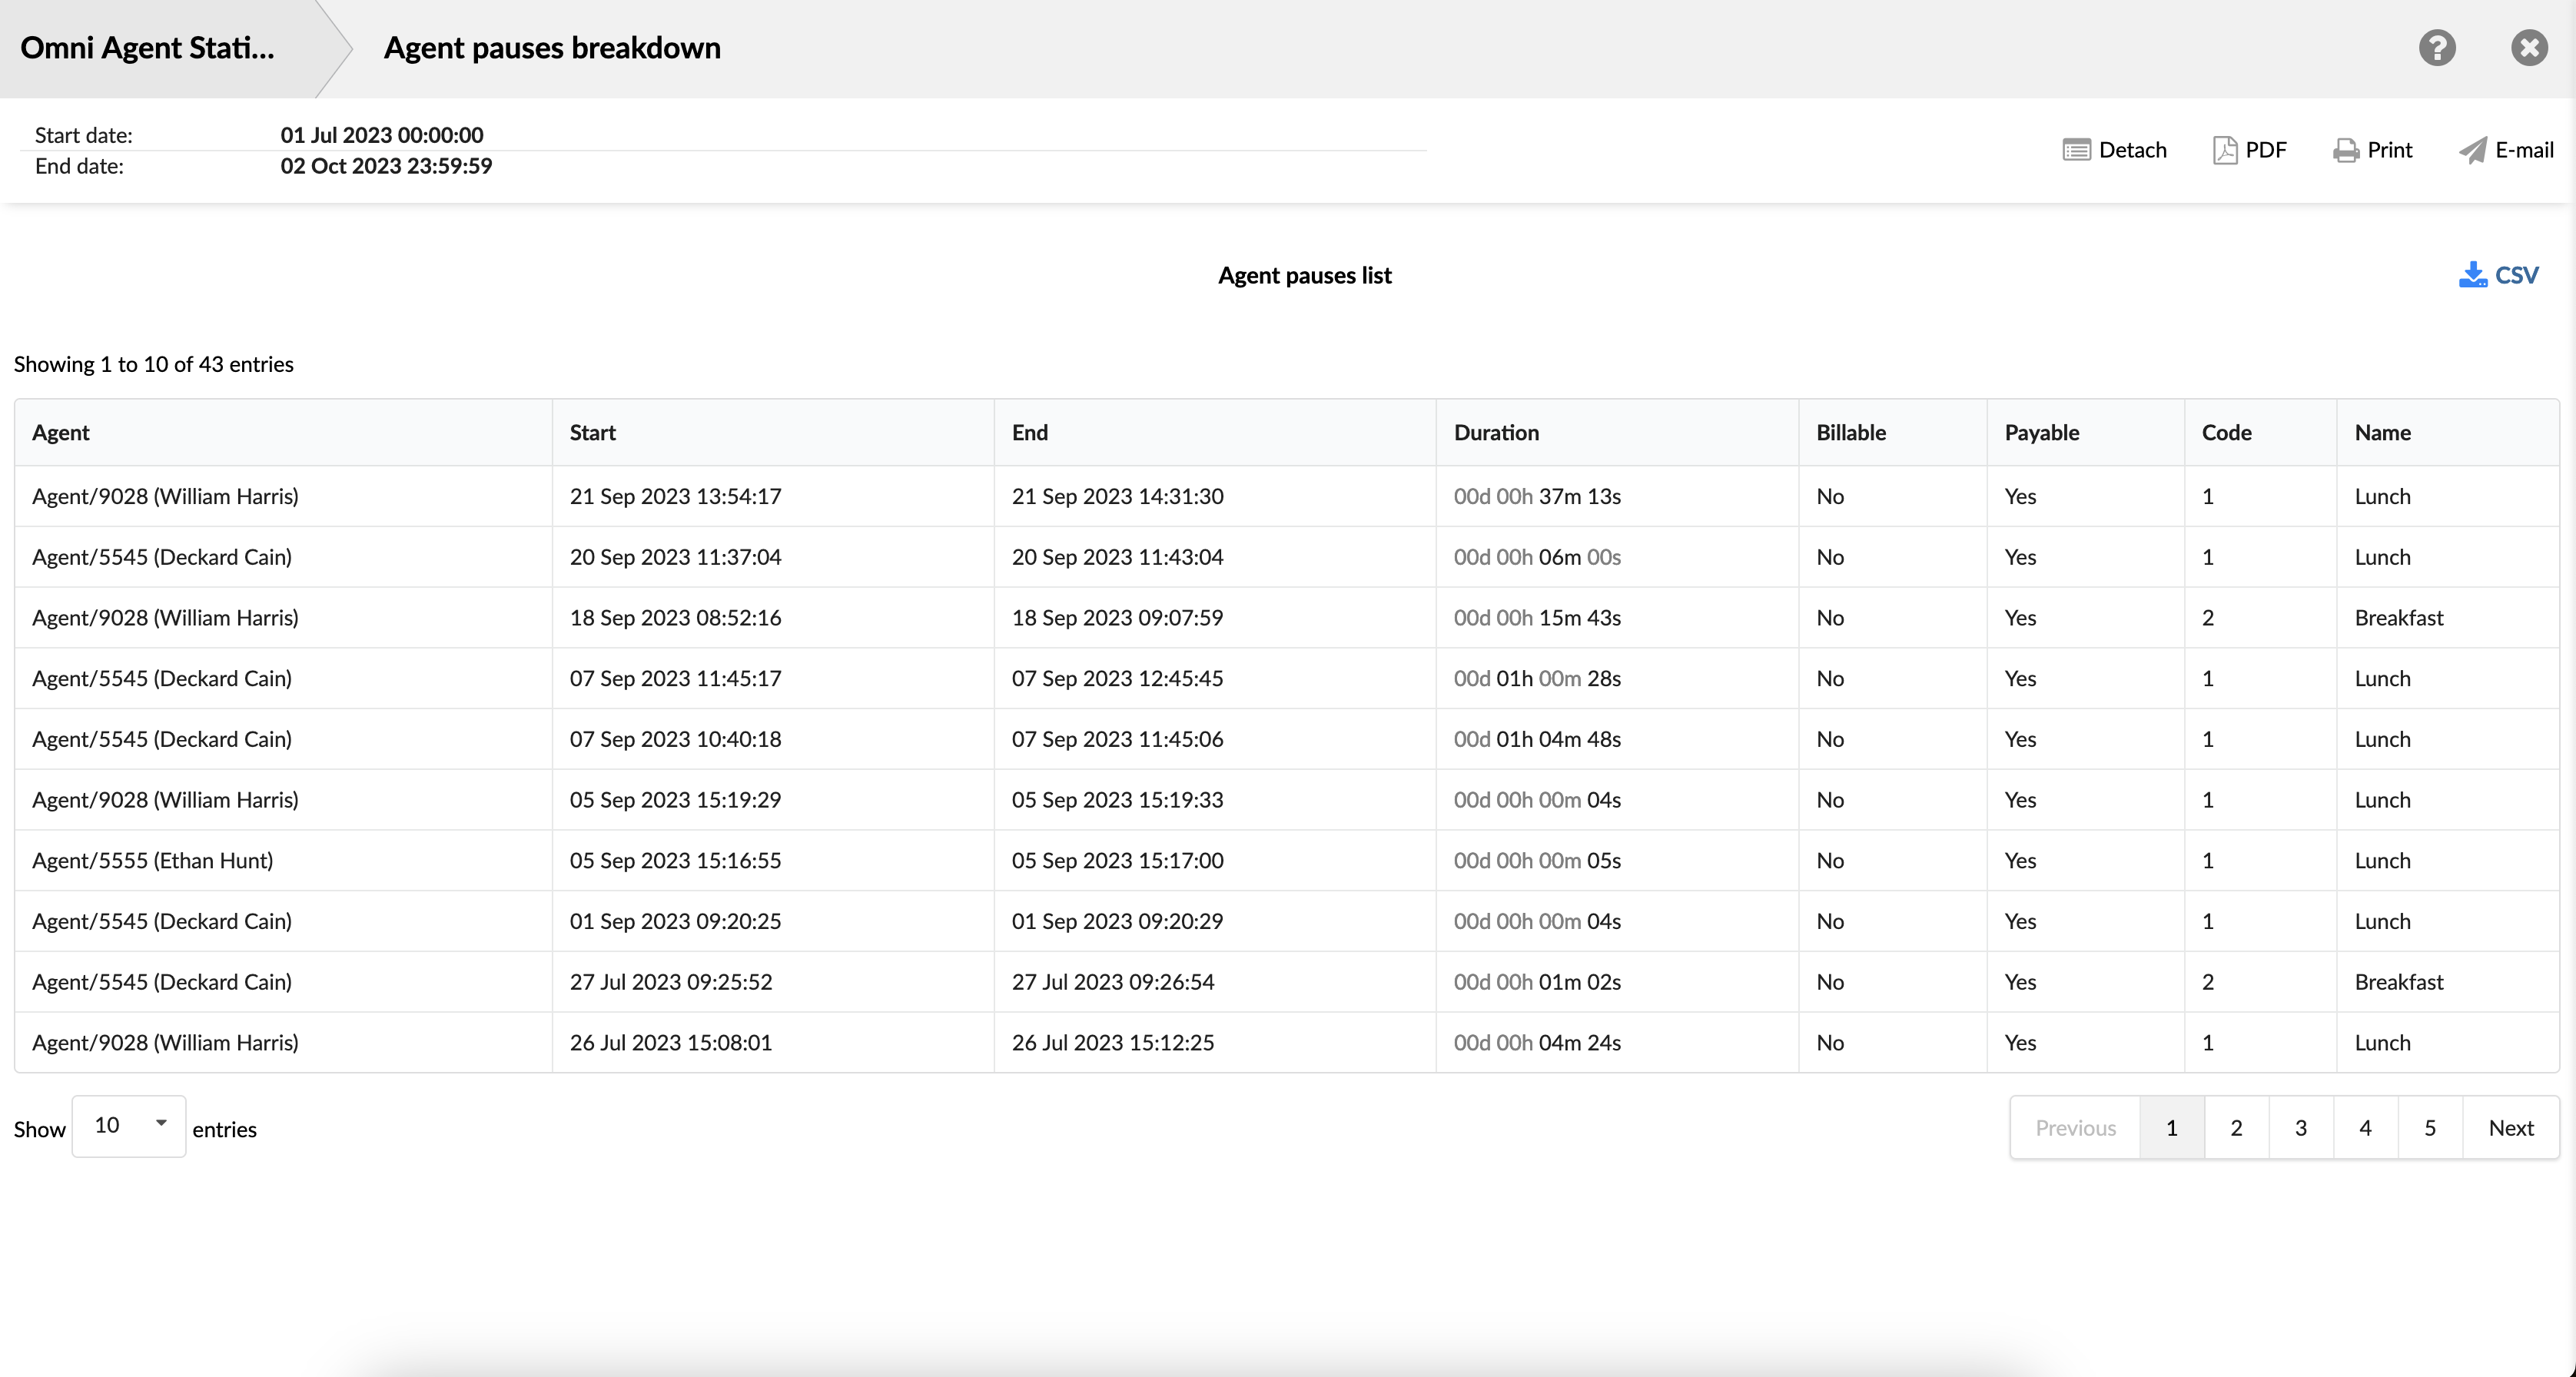Viewport: 2576px width, 1377px height.
Task: Click end time 05 Sep 2023 15:17:00
Action: pyautogui.click(x=1117, y=861)
